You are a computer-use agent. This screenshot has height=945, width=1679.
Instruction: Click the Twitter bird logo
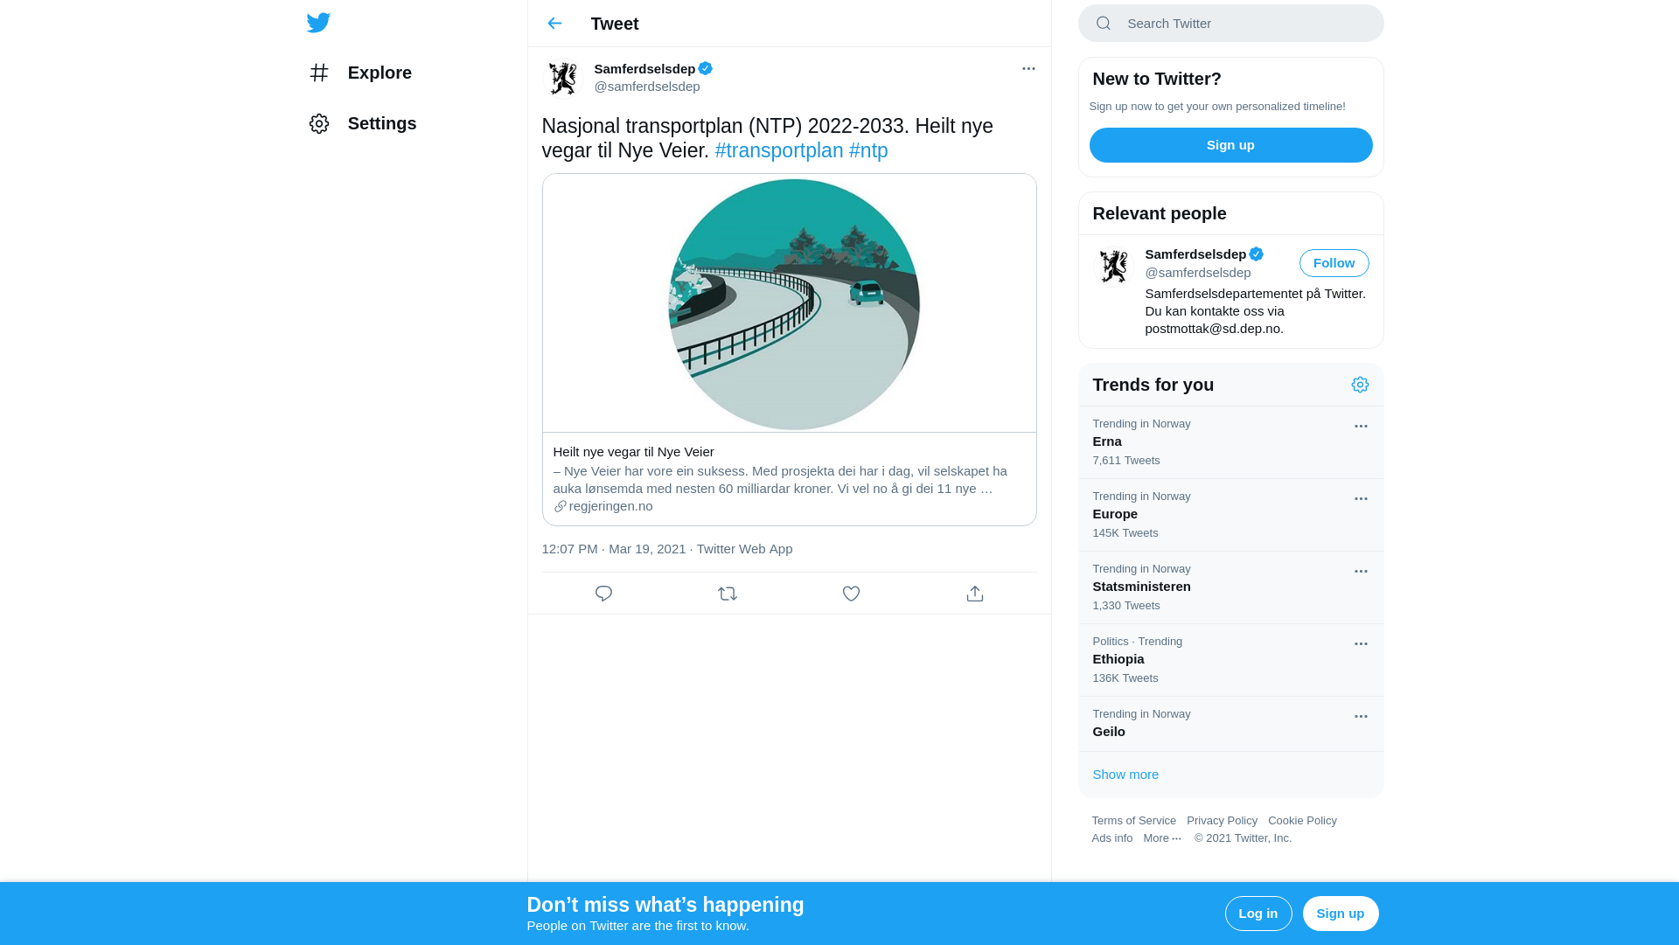point(318,23)
